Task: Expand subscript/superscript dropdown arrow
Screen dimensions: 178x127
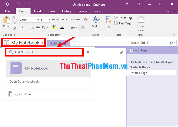Action: [48, 27]
